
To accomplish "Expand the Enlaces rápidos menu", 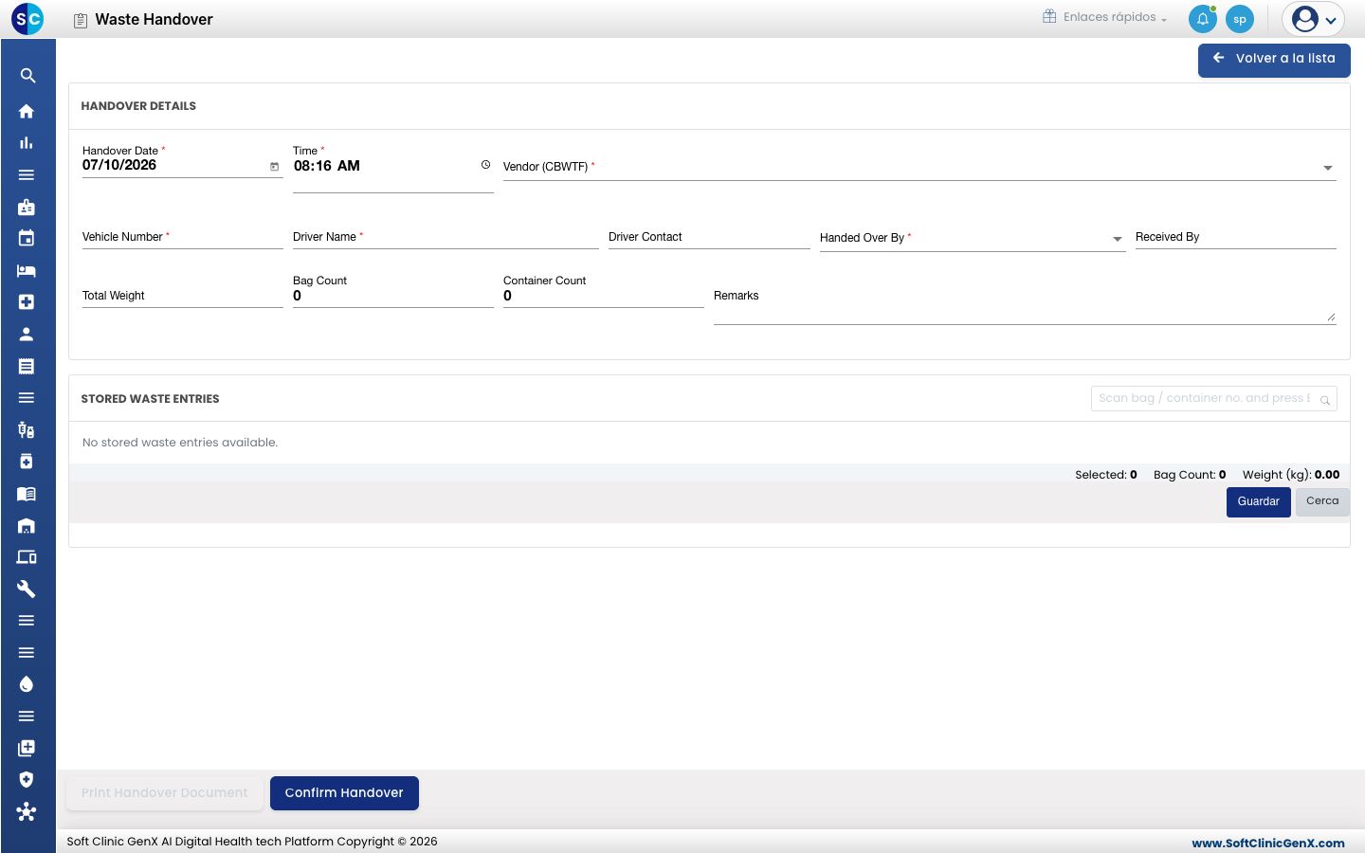I will pos(1105,17).
